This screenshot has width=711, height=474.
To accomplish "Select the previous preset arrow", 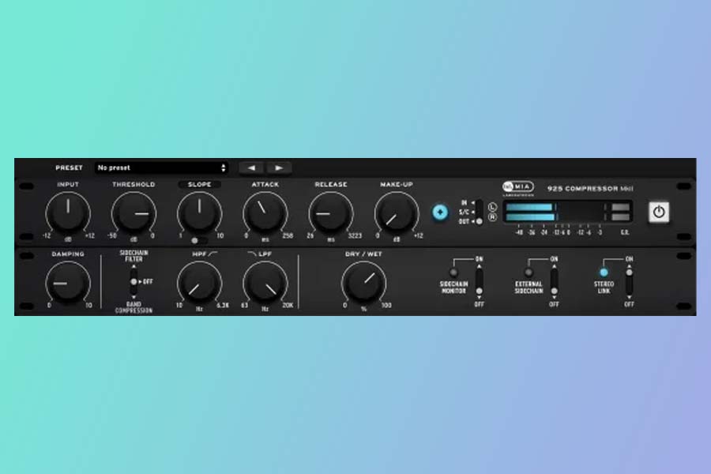I will (x=251, y=167).
